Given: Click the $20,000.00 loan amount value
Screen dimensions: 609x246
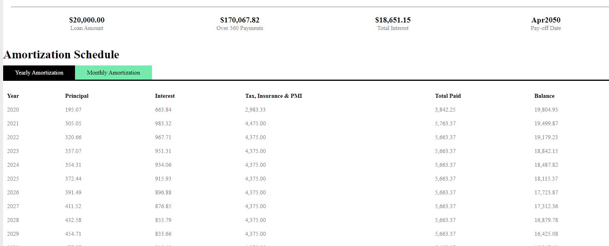Looking at the screenshot, I should (x=87, y=20).
